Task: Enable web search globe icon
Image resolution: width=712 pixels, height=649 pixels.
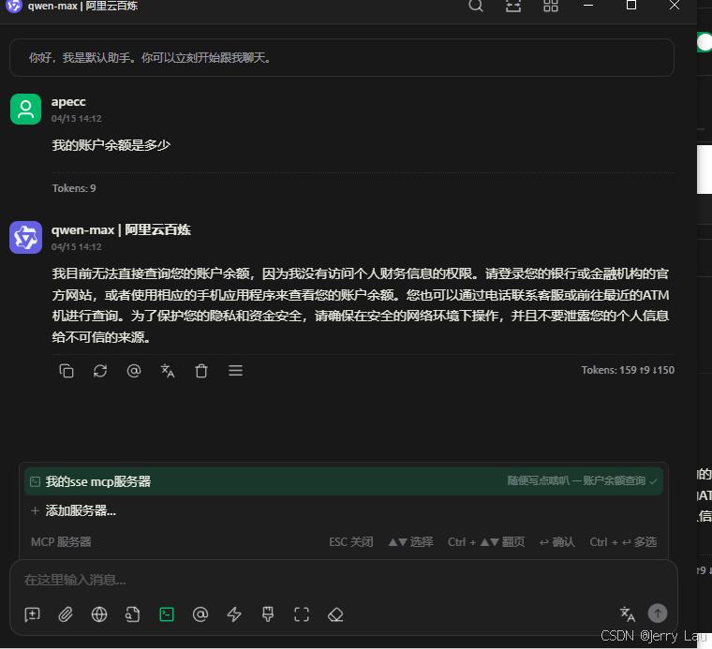Action: [x=99, y=614]
